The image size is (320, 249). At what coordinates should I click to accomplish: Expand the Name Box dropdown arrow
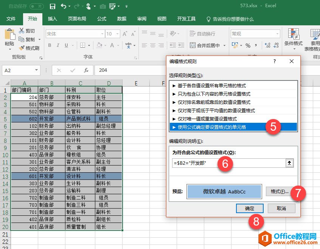click(x=36, y=70)
